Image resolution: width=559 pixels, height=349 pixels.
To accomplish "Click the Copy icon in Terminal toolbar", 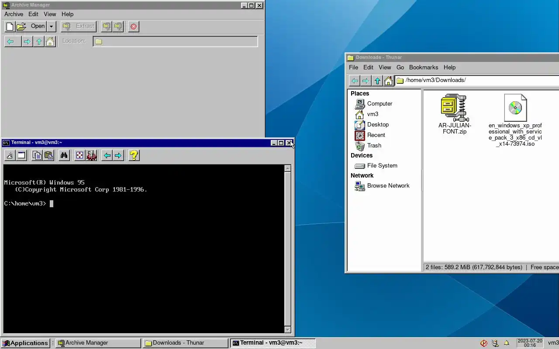I will 37,155.
